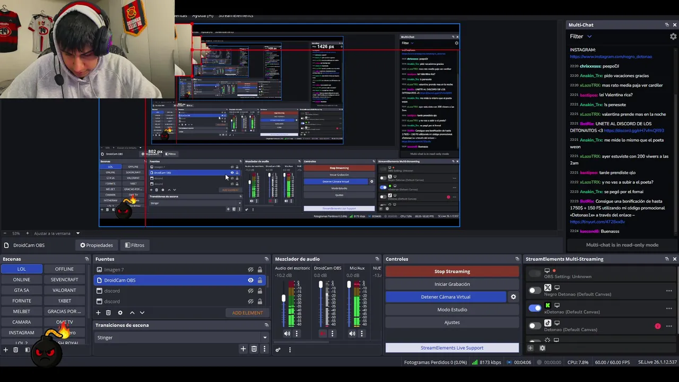Viewport: 679px width, 382px height.
Task: Open Ajustes settings
Action: click(452, 323)
